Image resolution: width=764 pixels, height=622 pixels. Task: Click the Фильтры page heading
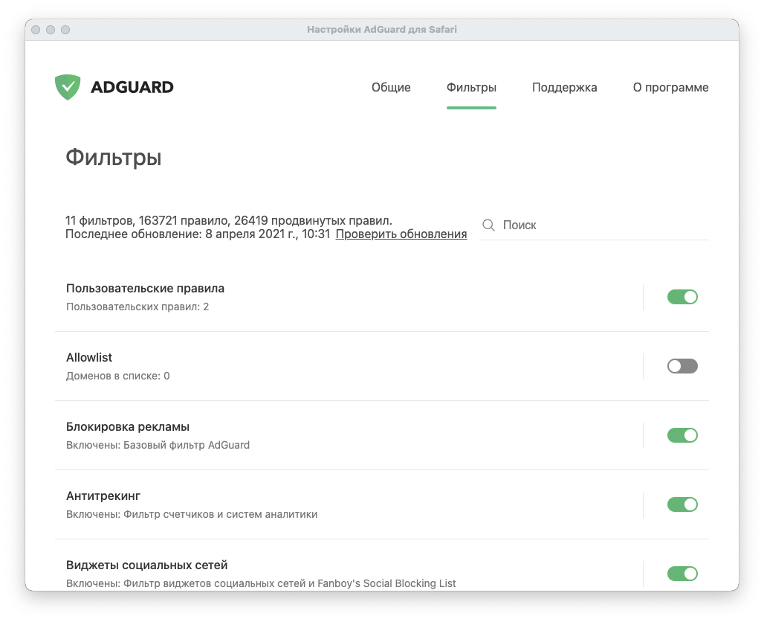click(114, 158)
